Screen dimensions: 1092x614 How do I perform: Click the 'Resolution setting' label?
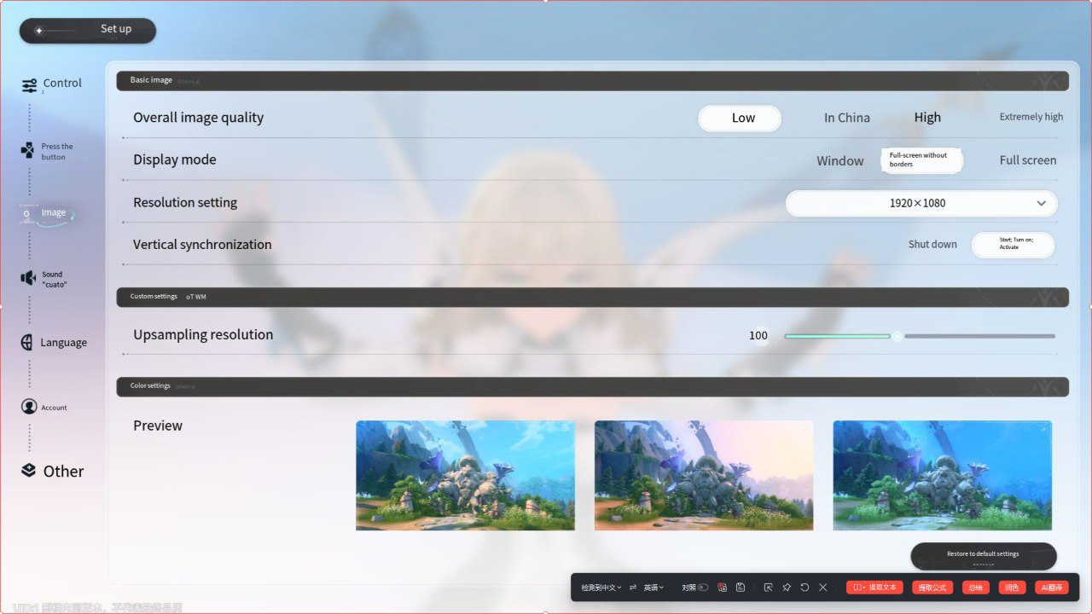(x=185, y=203)
